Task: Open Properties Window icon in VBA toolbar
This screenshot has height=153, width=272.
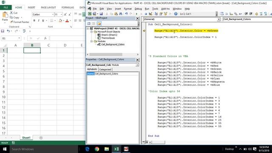Action: coord(161,14)
